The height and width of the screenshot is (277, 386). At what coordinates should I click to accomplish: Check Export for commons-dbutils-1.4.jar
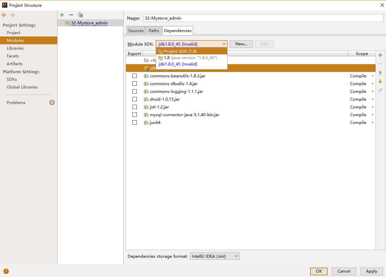[135, 84]
